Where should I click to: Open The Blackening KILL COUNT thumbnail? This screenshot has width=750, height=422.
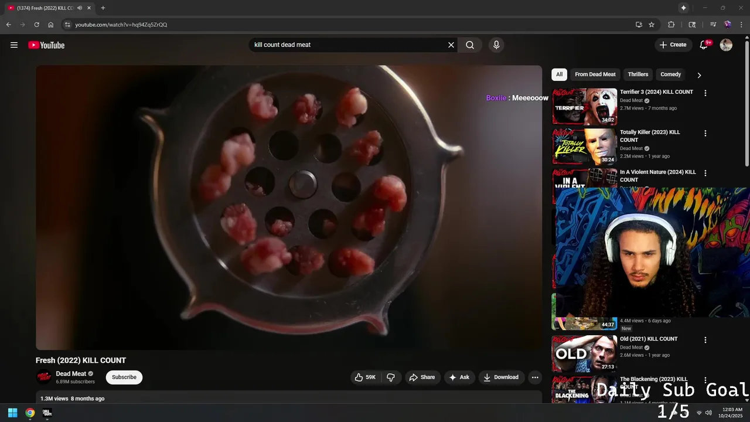(x=585, y=390)
